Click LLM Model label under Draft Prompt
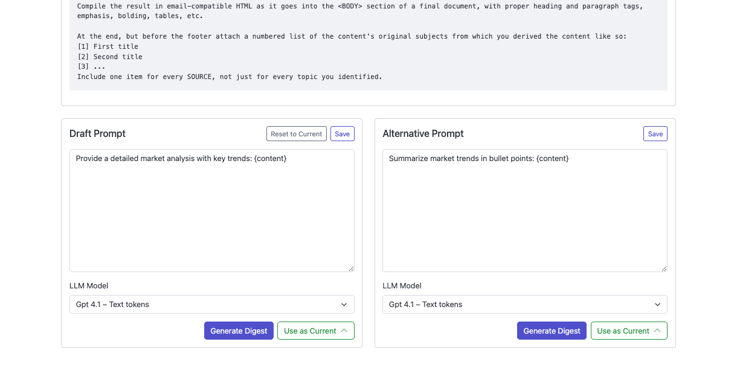 [89, 286]
